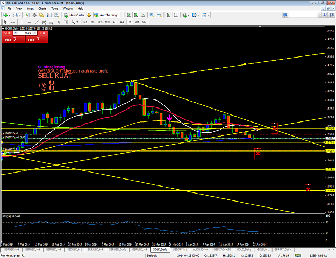Screen dimensions: 336x258
Task: Select the H4 timeframe
Action: pyautogui.click(x=122, y=22)
